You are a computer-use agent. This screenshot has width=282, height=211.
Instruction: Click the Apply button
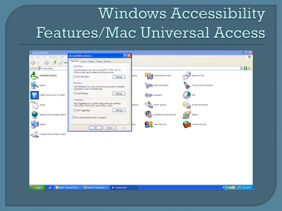pyautogui.click(x=124, y=128)
